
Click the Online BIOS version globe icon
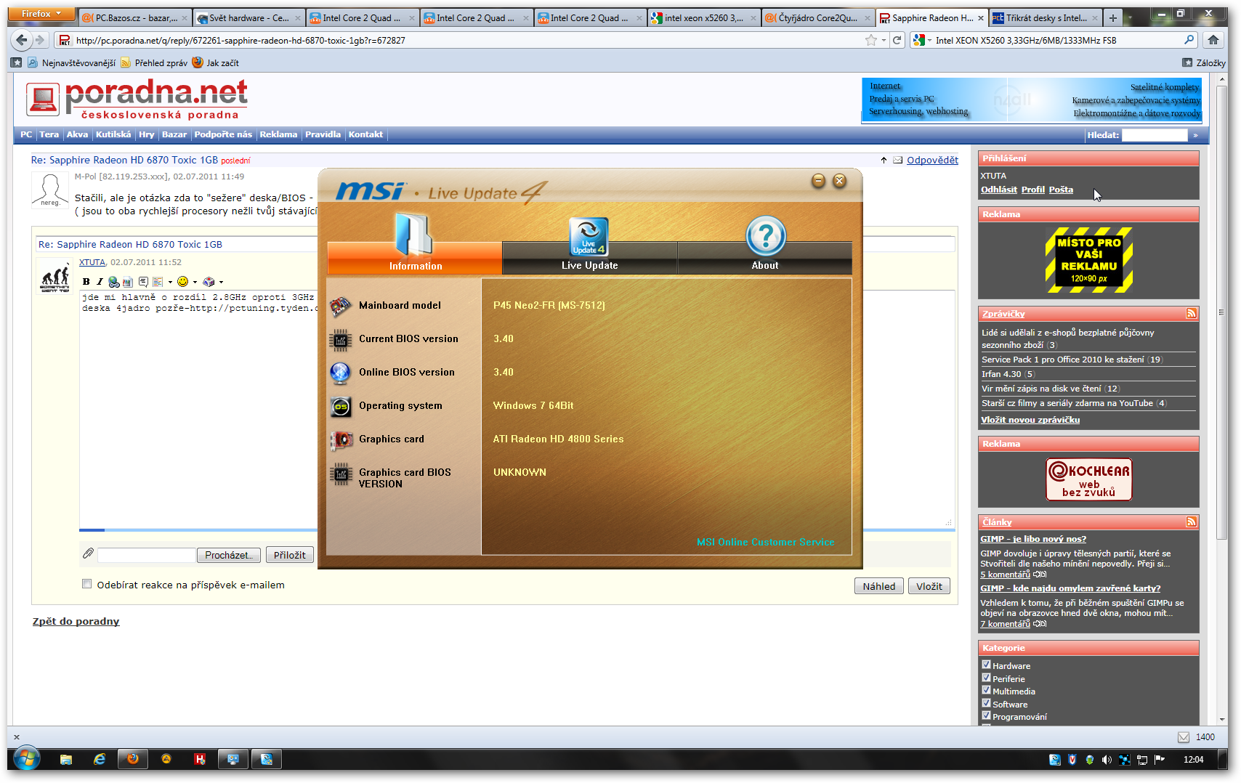pos(341,373)
